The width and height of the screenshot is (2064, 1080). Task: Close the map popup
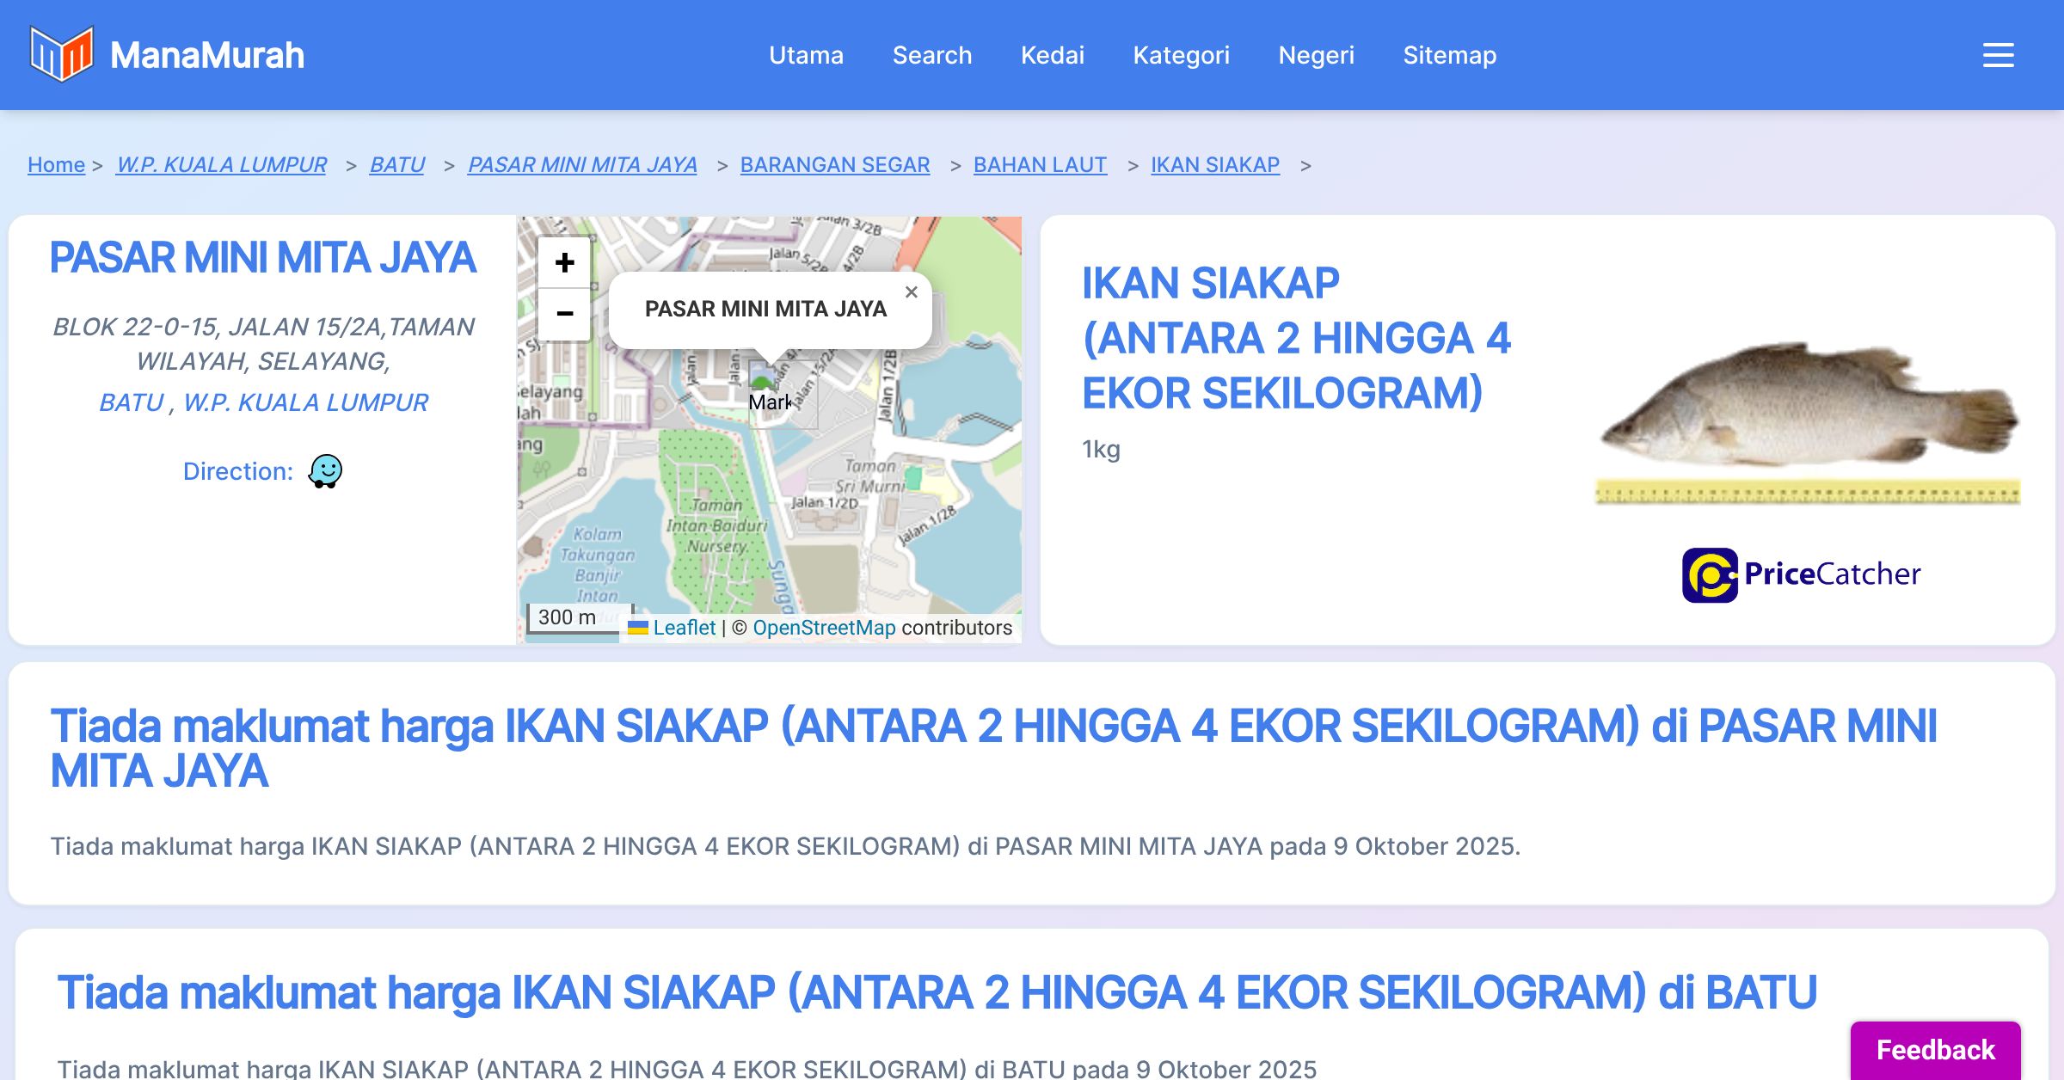pyautogui.click(x=912, y=292)
